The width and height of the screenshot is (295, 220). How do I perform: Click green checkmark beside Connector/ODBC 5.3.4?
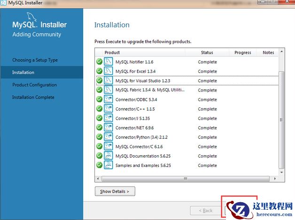99,99
